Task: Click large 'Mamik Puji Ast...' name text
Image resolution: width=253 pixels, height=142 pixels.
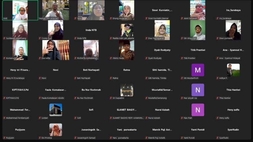Action: click(162, 130)
